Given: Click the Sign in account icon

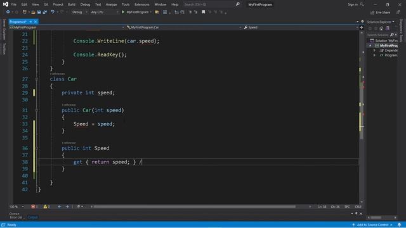Looking at the screenshot, I should click(x=362, y=4).
